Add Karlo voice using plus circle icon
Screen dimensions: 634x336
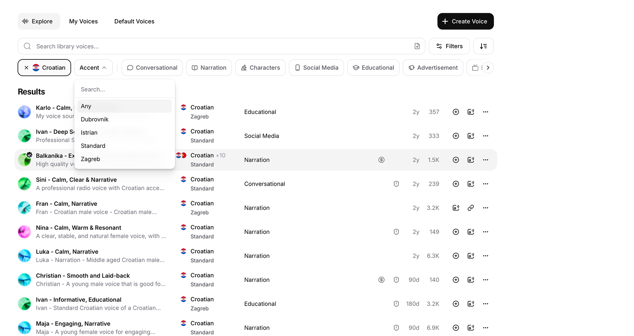(x=456, y=112)
